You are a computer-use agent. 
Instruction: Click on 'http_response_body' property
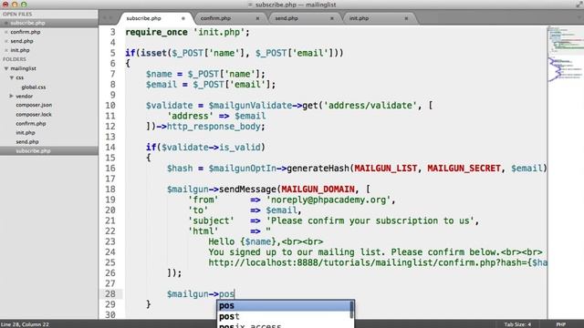click(x=214, y=127)
